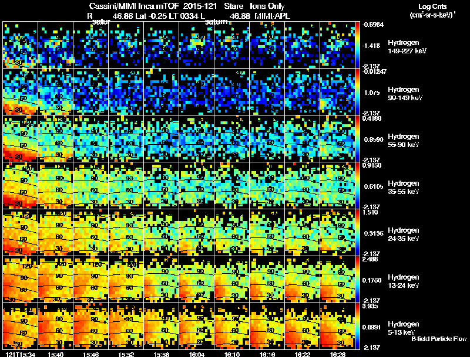Select the 55-90 keV image panel at 15:40

[55, 139]
